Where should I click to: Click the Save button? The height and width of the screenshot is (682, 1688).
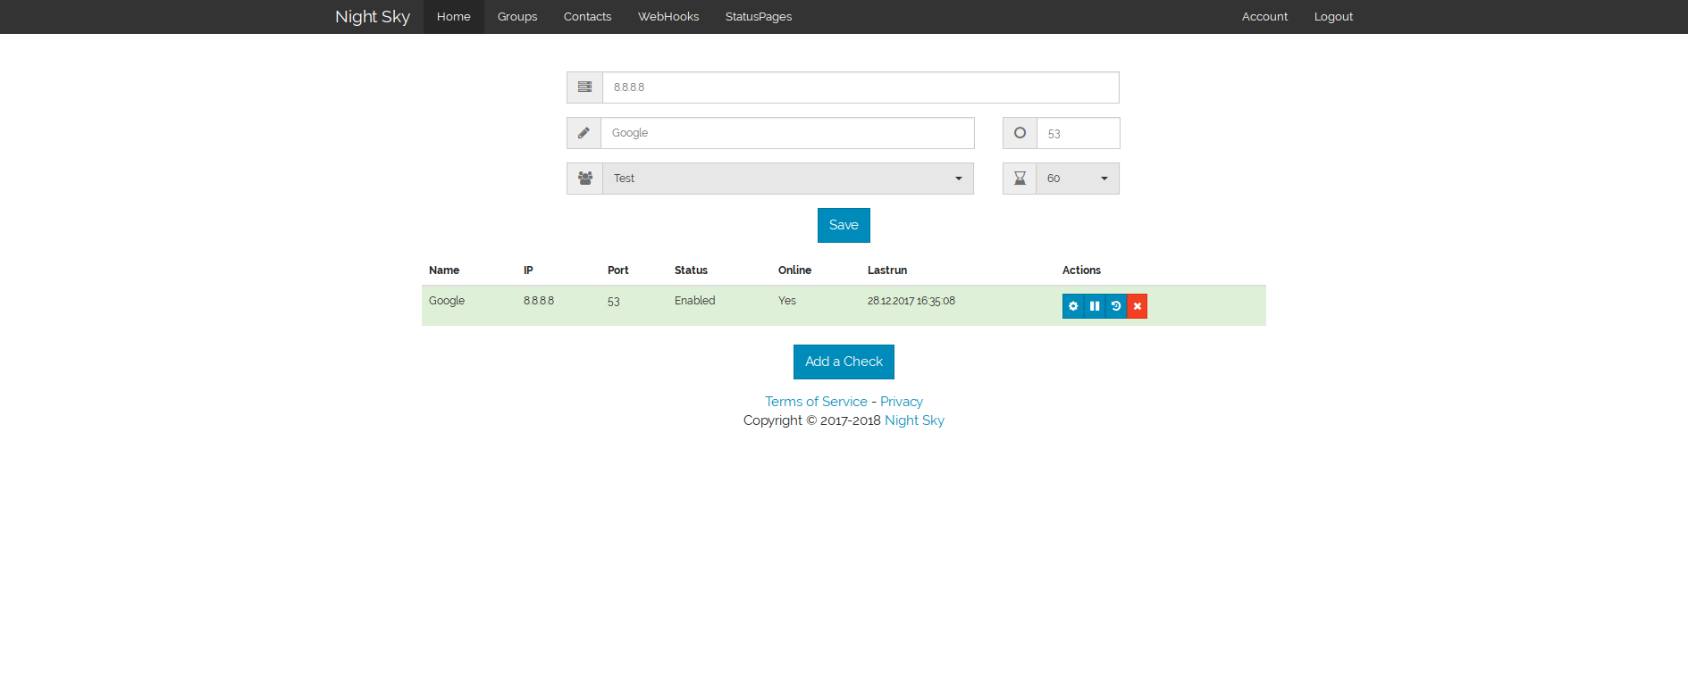(844, 225)
